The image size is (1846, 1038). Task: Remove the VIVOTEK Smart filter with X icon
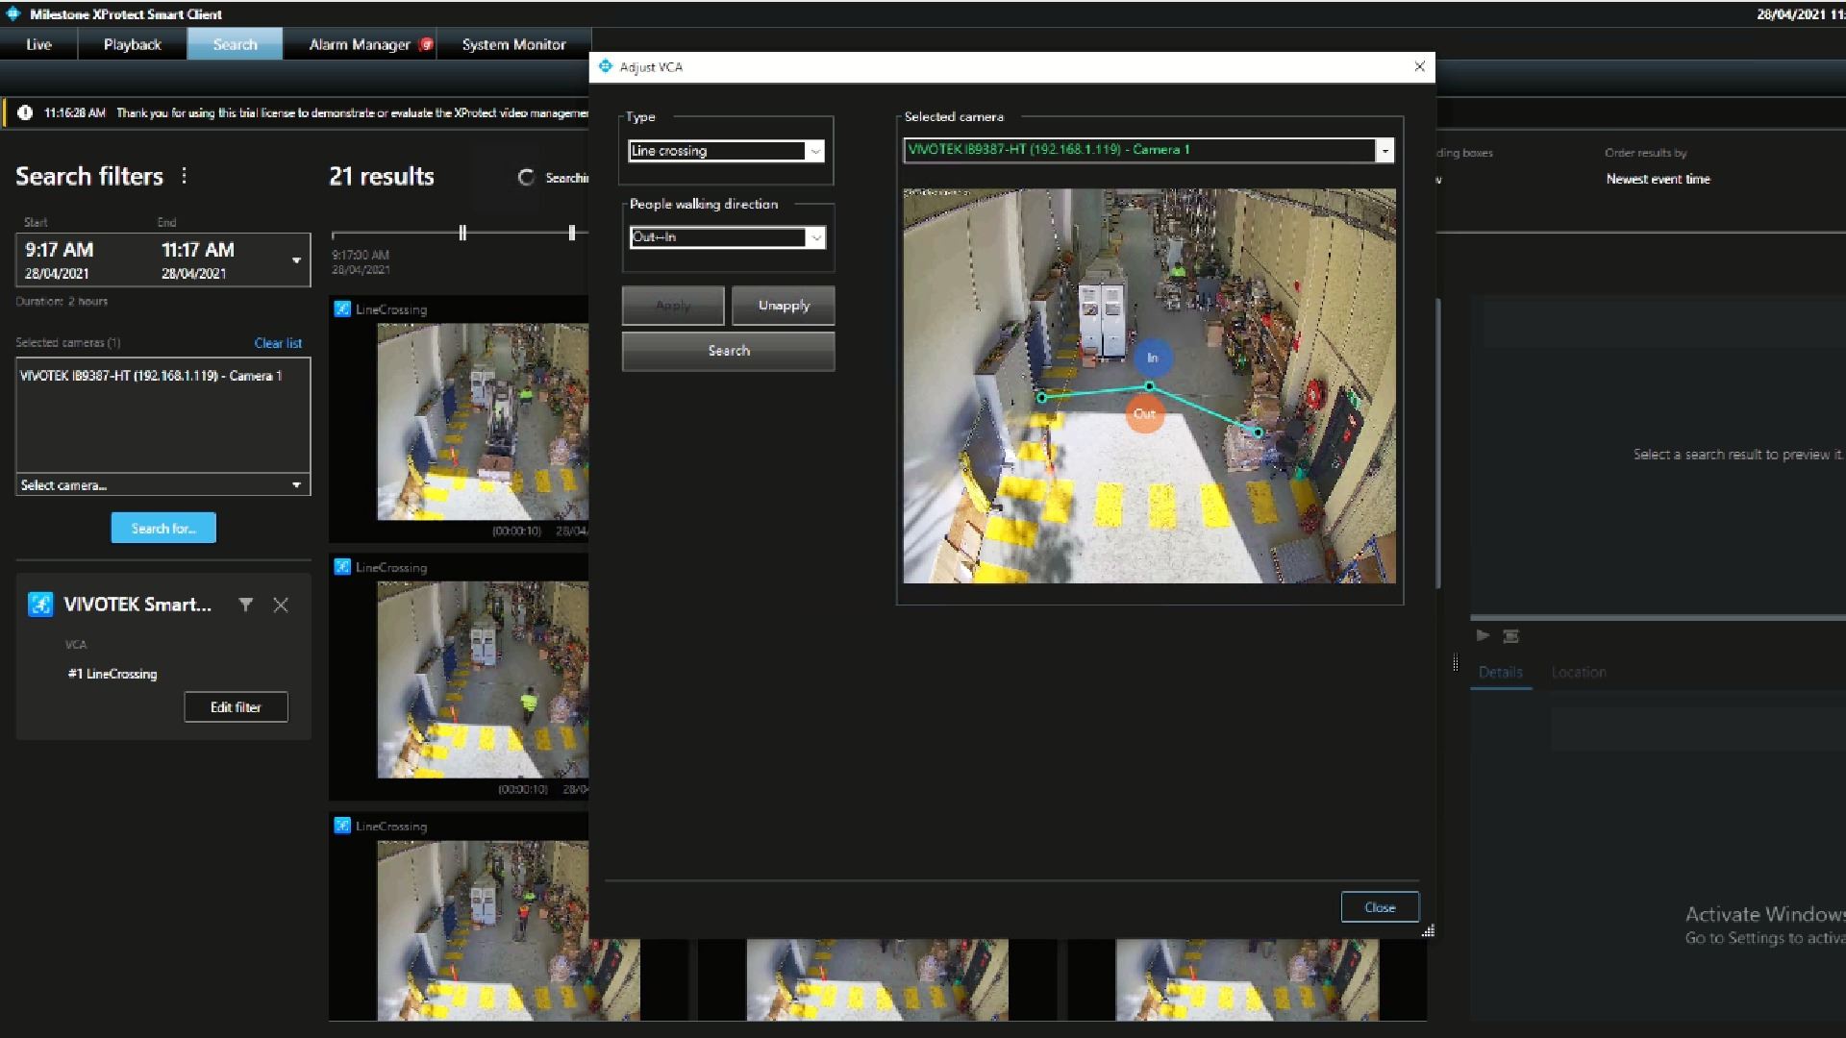[281, 605]
